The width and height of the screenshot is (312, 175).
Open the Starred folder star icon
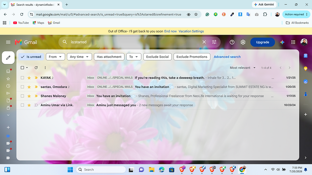point(8,79)
